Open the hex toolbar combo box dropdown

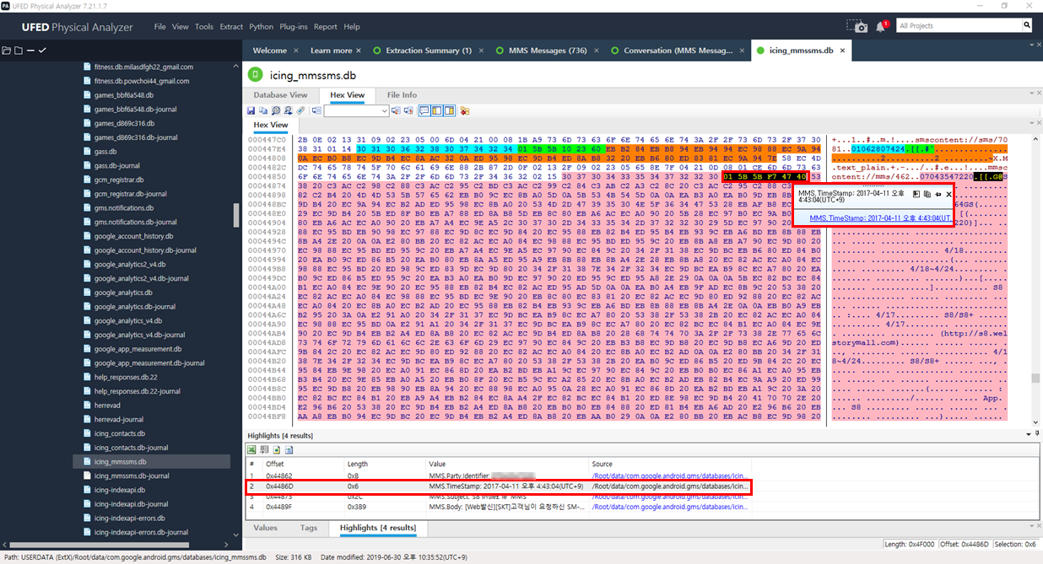point(384,110)
